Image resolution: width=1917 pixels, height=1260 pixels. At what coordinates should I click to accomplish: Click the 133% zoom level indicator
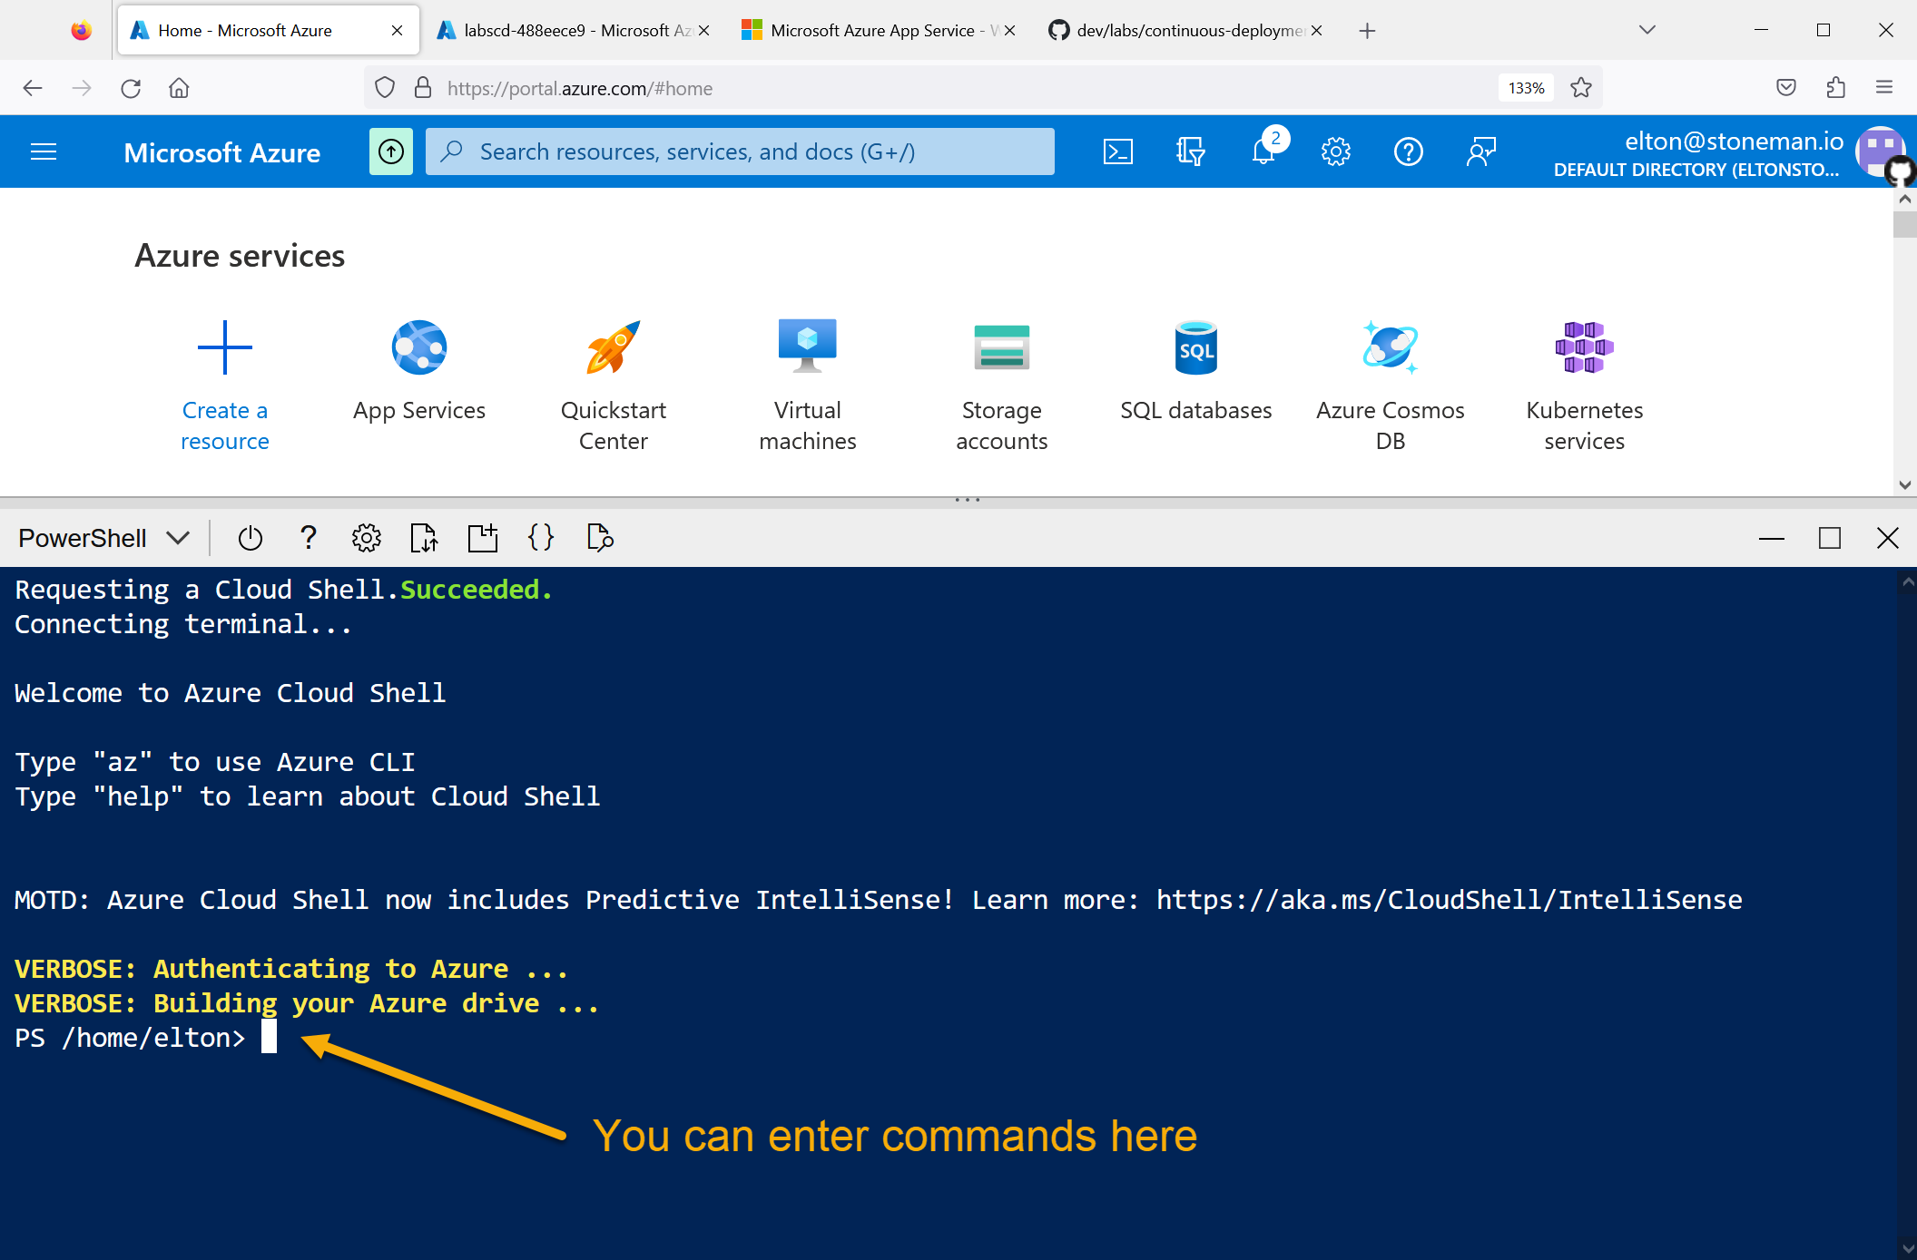click(x=1526, y=88)
